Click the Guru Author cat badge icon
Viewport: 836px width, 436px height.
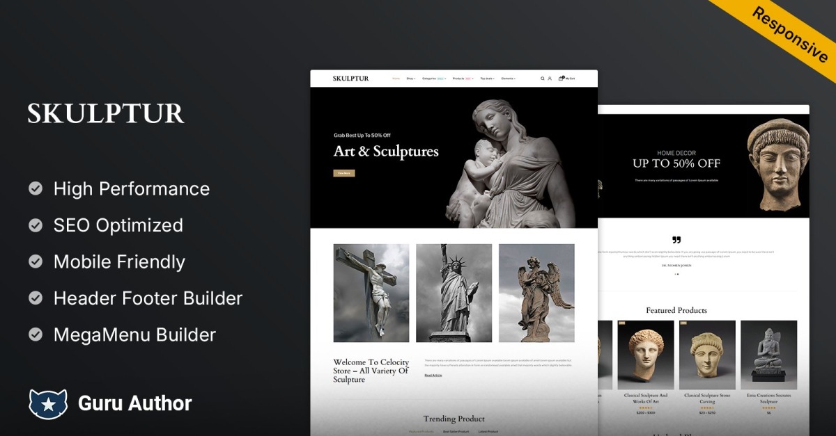[48, 403]
